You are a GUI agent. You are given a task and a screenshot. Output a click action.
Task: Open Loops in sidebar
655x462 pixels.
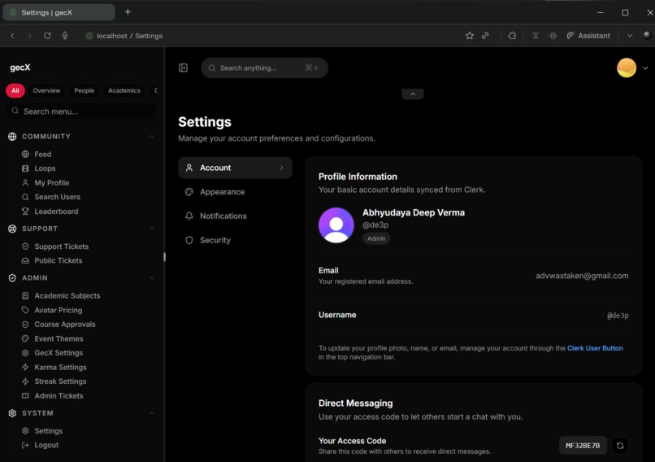[45, 168]
